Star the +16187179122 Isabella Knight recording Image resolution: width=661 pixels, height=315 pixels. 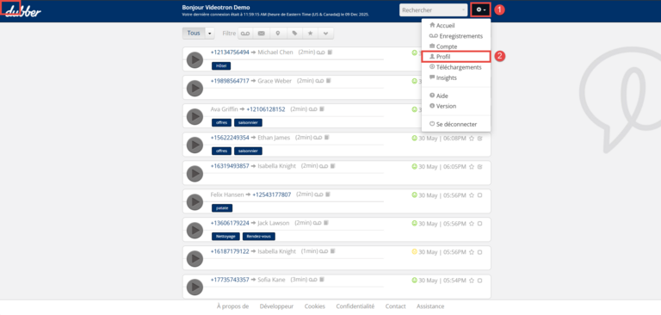tap(472, 252)
